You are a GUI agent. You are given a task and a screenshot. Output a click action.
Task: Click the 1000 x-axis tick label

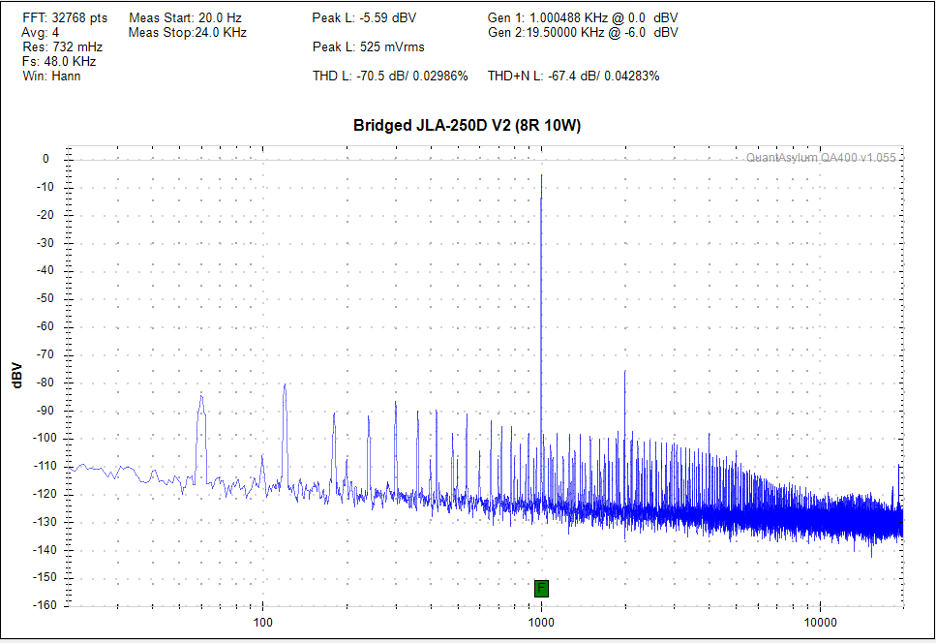point(541,622)
